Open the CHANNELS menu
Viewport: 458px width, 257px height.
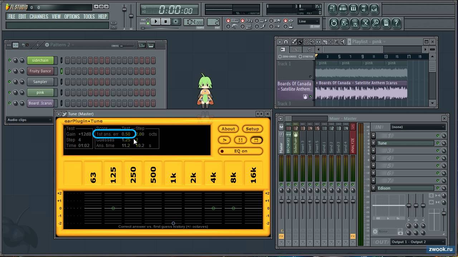pyautogui.click(x=39, y=16)
